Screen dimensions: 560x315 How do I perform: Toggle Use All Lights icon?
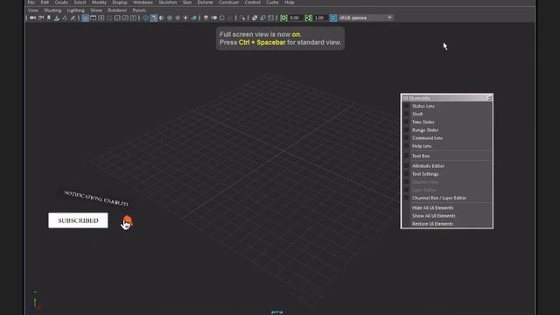pos(185,17)
